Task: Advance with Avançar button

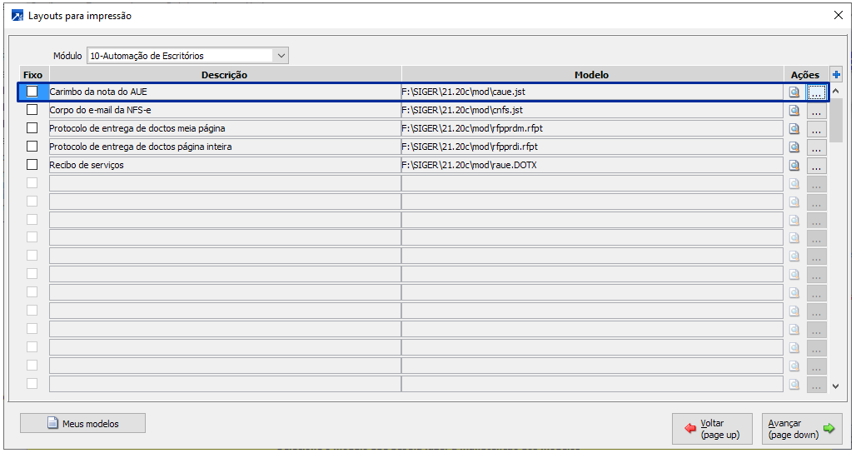Action: 802,429
